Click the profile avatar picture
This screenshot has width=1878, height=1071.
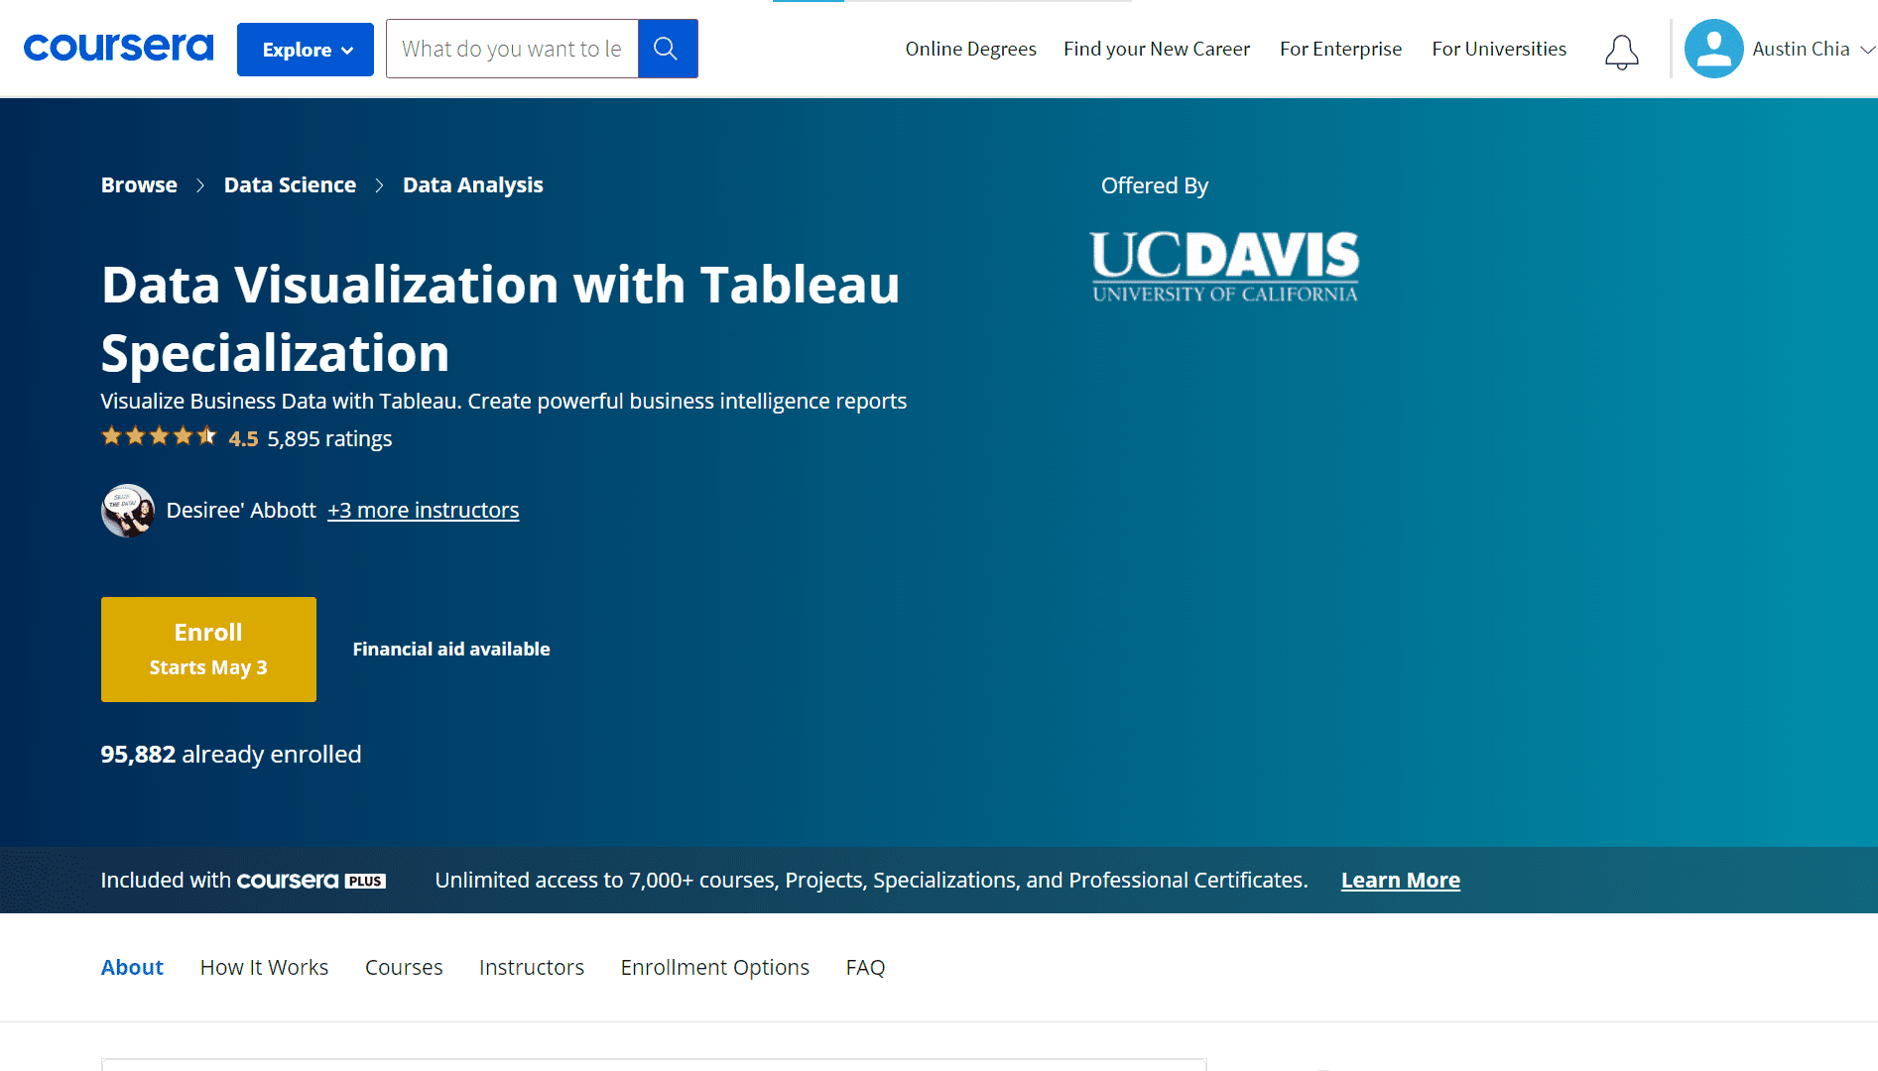pos(1713,48)
